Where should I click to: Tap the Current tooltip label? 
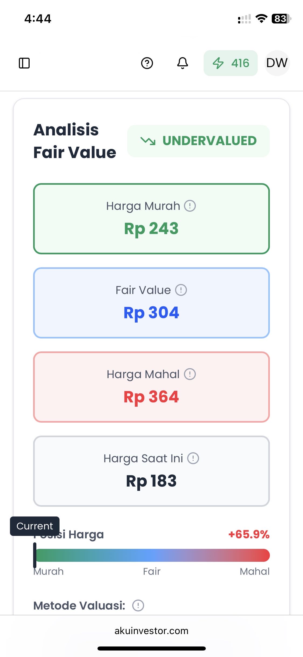35,526
